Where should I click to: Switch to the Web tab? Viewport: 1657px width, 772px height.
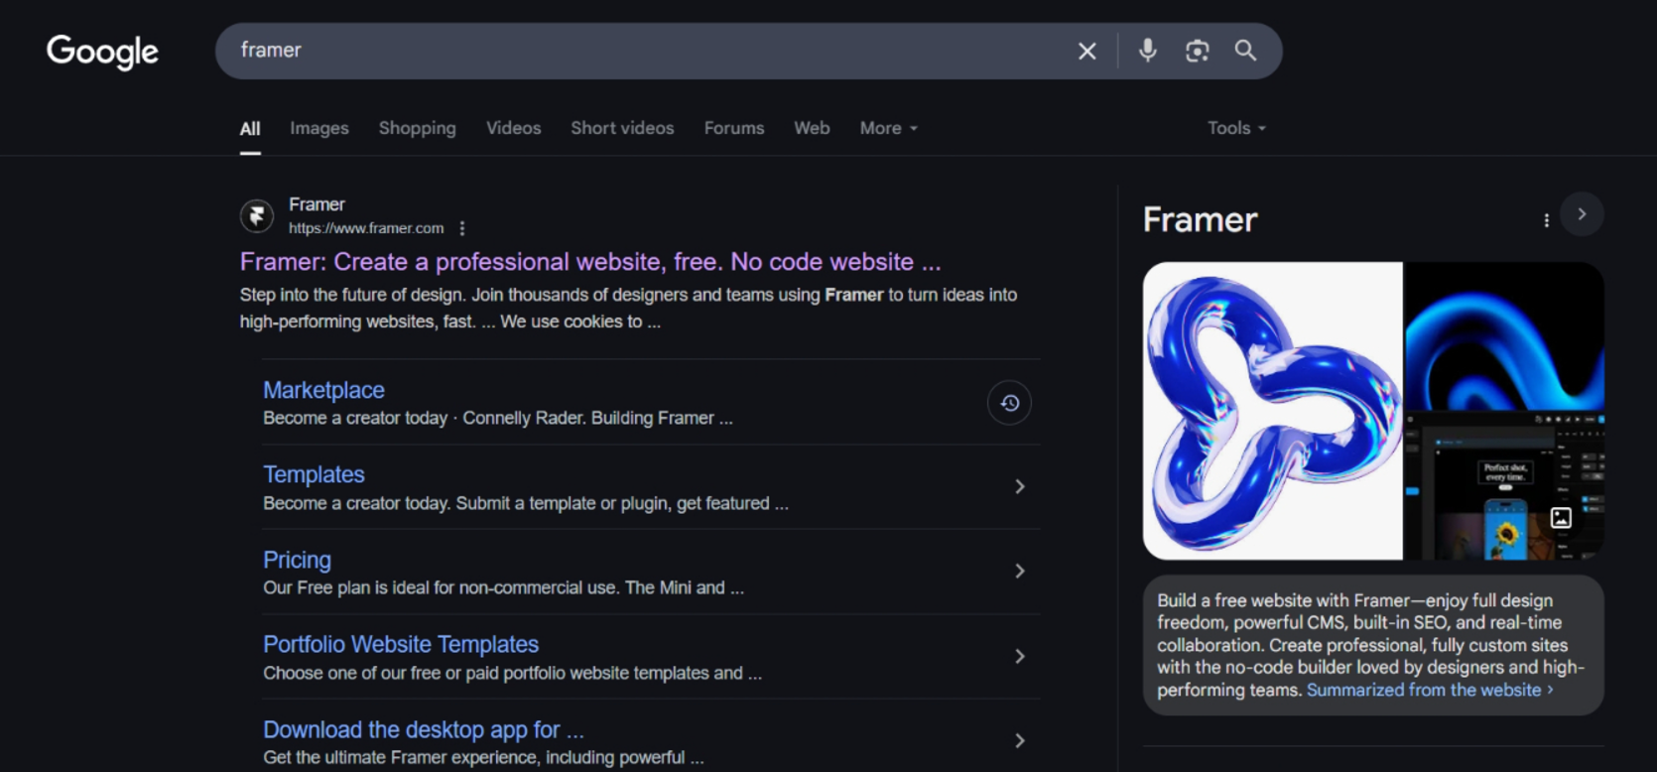(812, 128)
